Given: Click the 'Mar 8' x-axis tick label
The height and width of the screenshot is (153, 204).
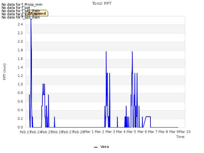Looking at the screenshot, I should pyautogui.click(x=163, y=132).
